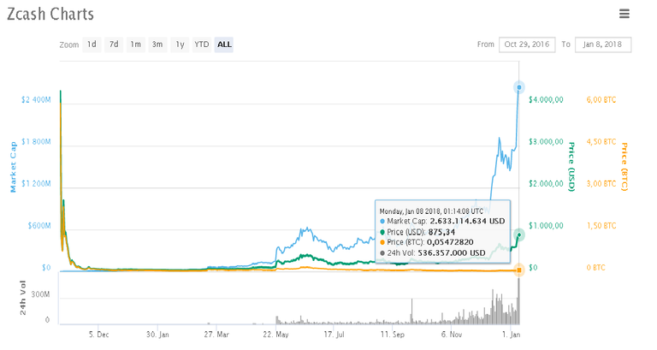Select the 1y zoom range
657x350 pixels.
pyautogui.click(x=180, y=44)
